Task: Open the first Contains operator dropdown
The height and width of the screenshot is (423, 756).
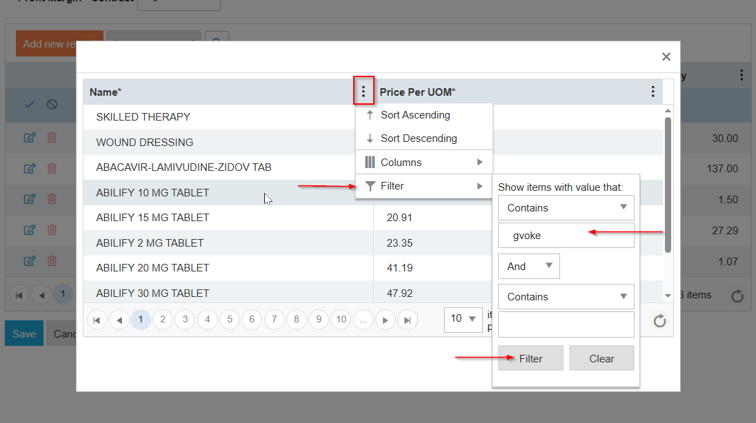Action: pyautogui.click(x=566, y=207)
